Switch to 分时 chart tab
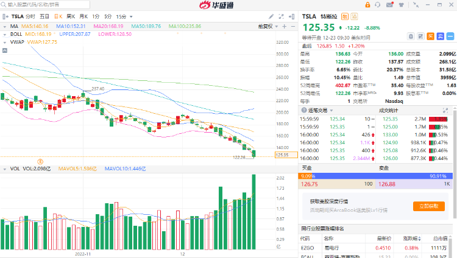 pos(30,16)
